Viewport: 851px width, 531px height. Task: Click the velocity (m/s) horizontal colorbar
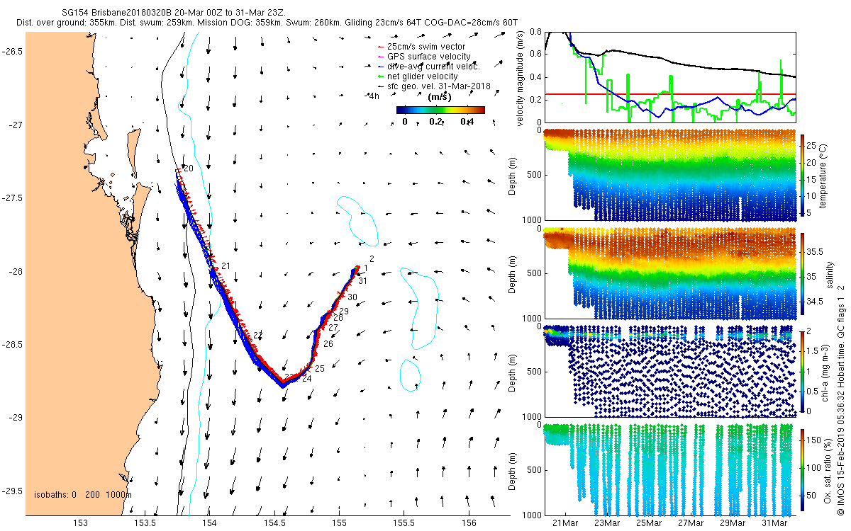coord(440,110)
